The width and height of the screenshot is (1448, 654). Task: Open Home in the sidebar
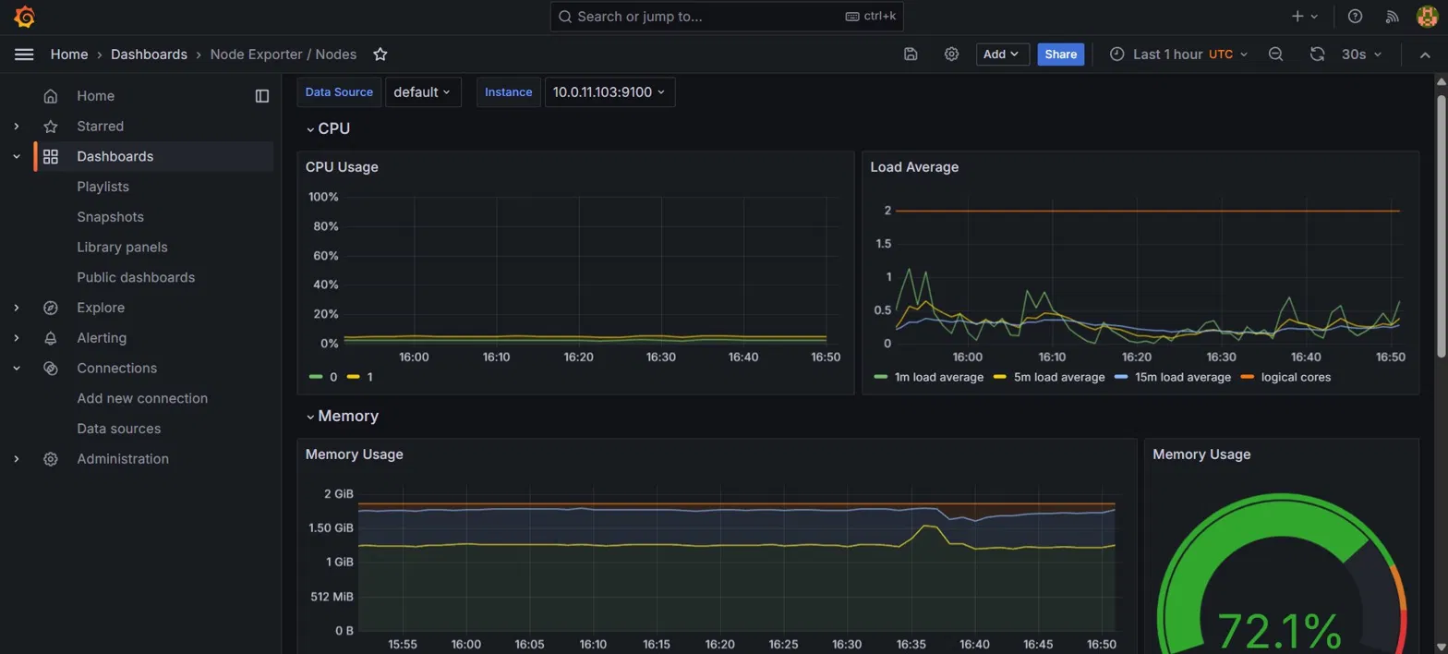(96, 96)
